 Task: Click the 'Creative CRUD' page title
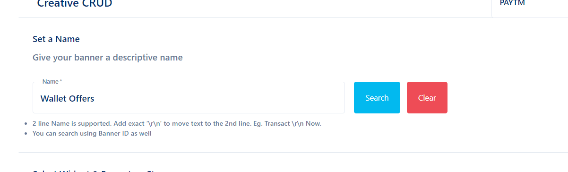75,4
